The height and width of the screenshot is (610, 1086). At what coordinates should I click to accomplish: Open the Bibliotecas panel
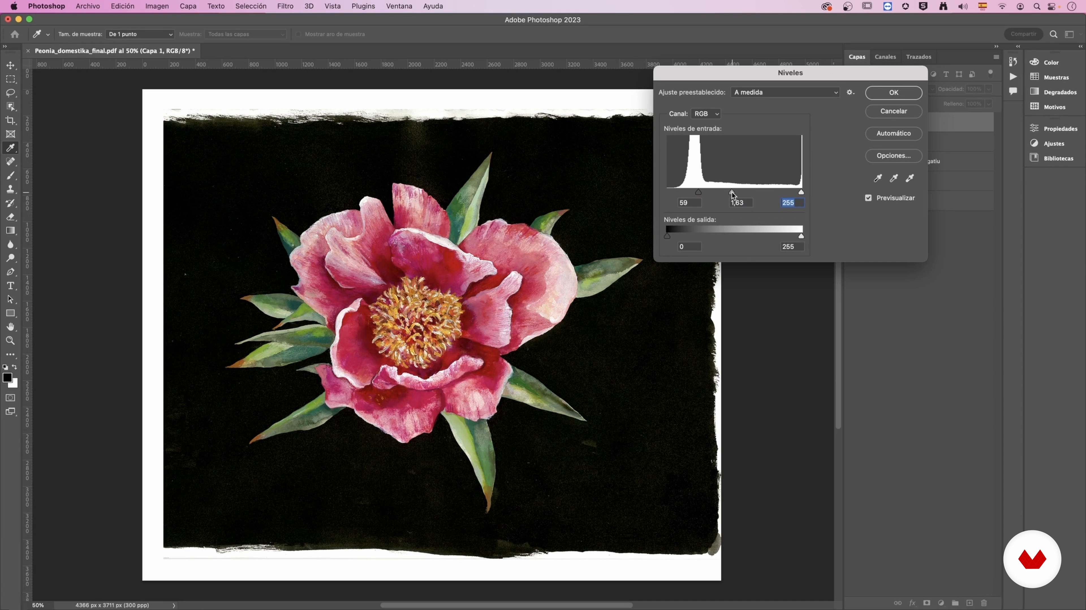coord(1052,158)
